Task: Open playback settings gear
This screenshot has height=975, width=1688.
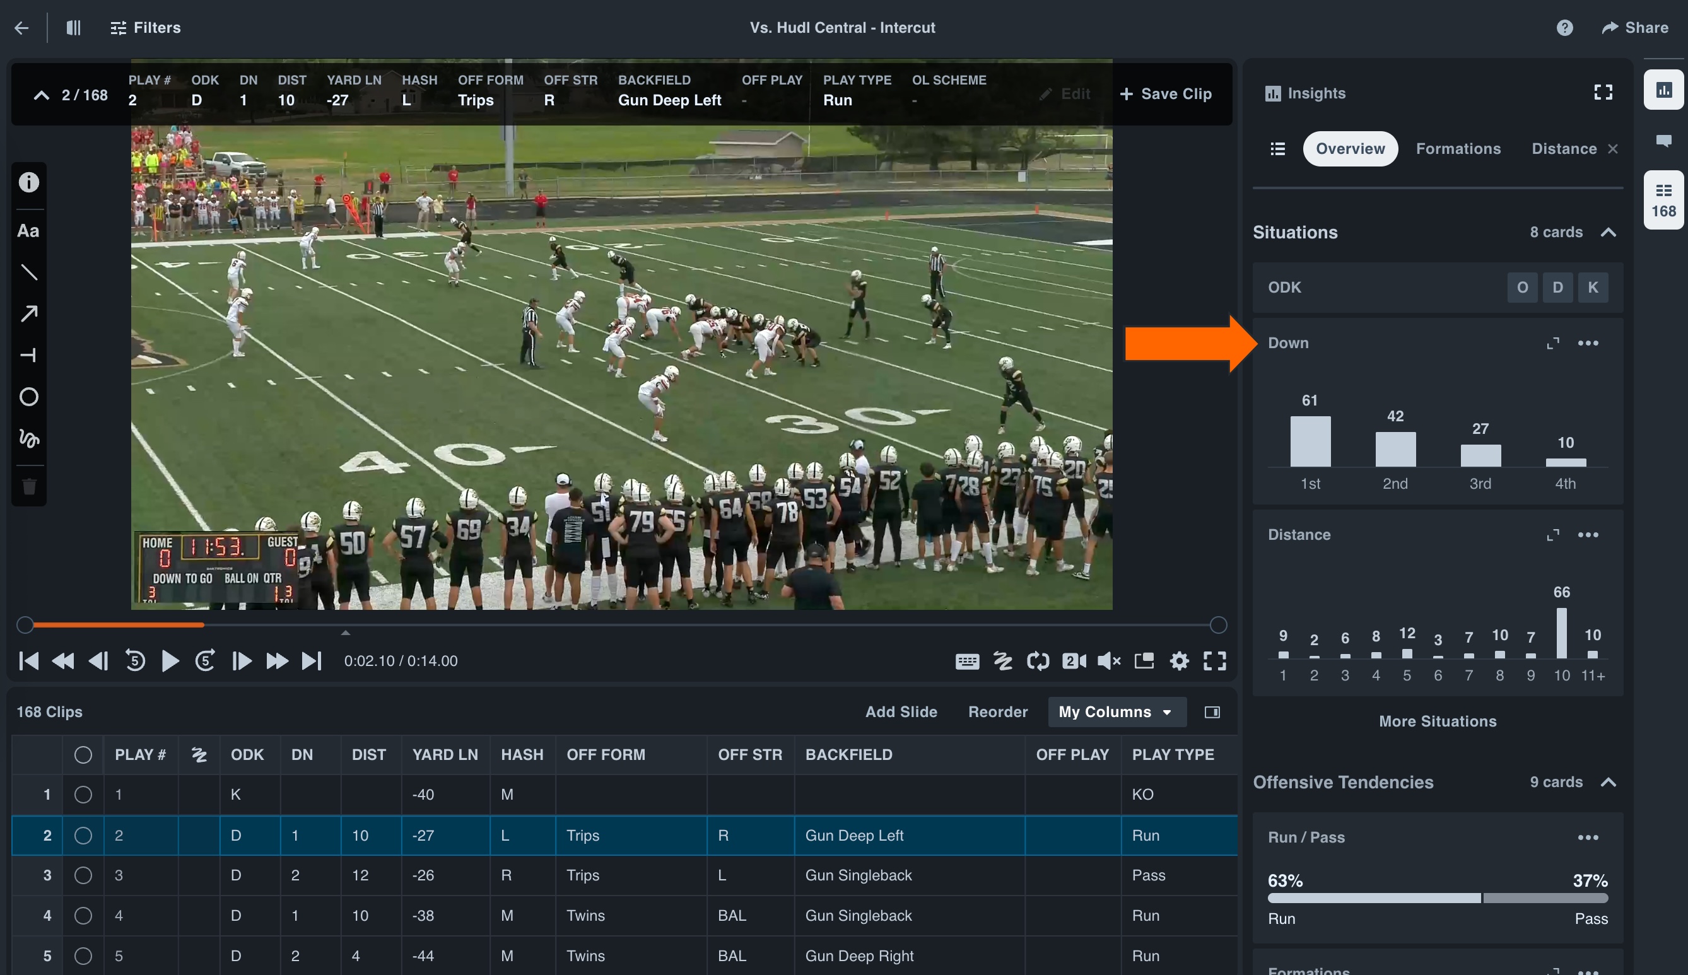Action: coord(1179,661)
